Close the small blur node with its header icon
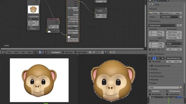186x104 pixels. point(58,19)
